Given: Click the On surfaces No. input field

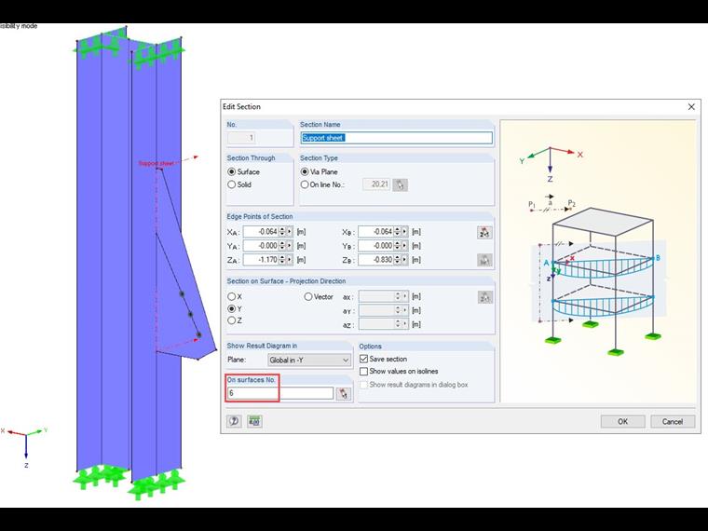Looking at the screenshot, I should [280, 393].
